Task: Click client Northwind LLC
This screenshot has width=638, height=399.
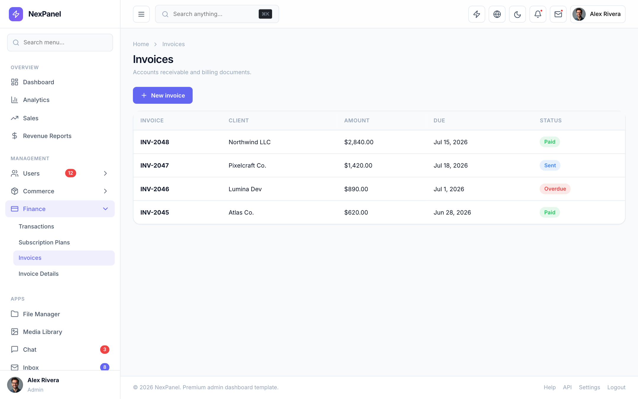Action: click(x=250, y=142)
